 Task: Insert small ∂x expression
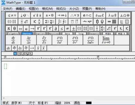(20, 48)
